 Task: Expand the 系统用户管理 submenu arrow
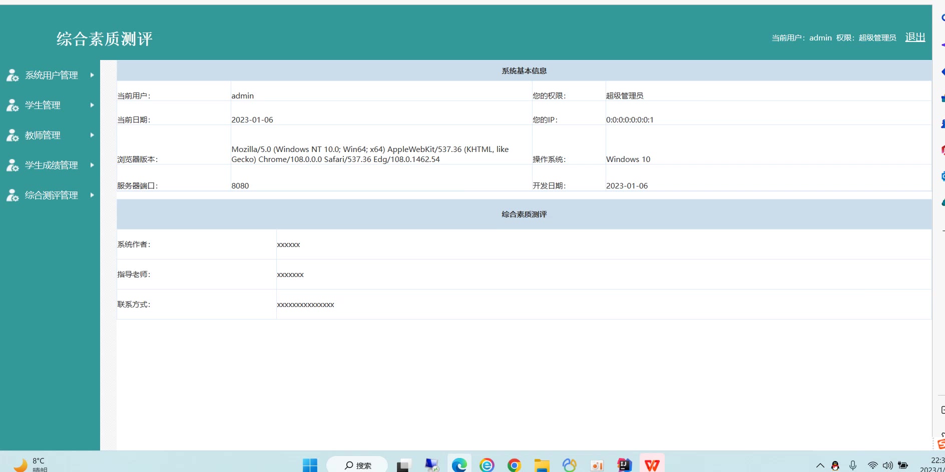click(92, 75)
